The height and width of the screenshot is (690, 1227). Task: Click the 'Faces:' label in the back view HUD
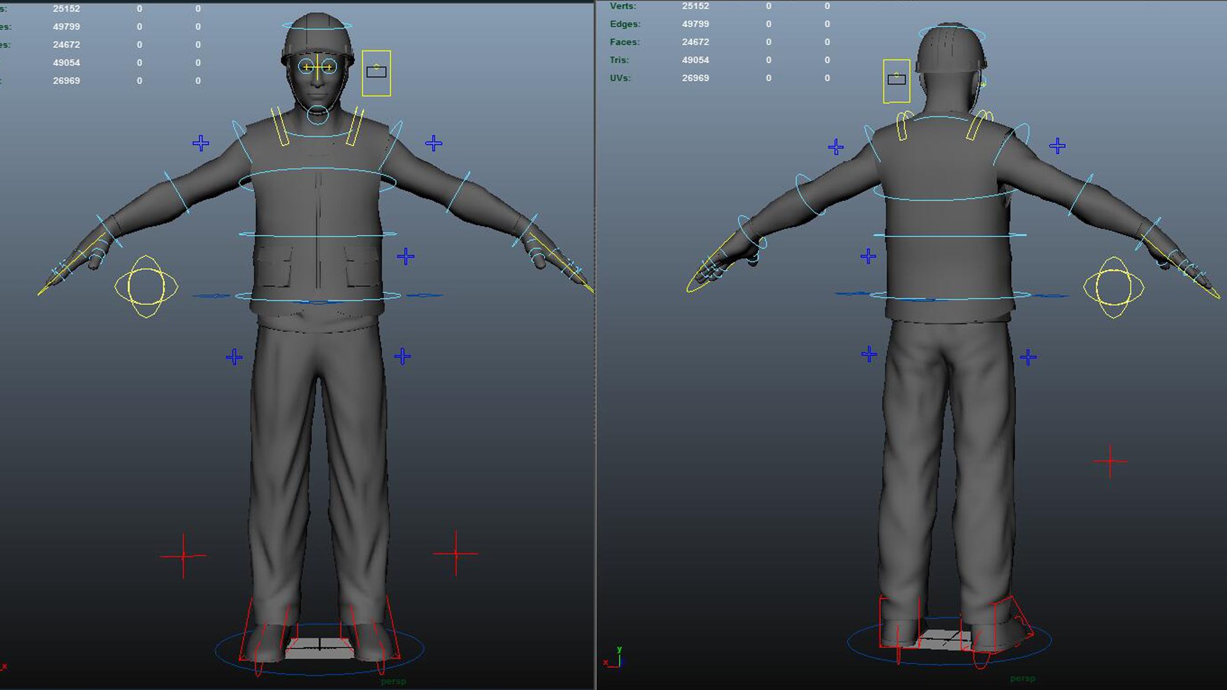pyautogui.click(x=624, y=42)
